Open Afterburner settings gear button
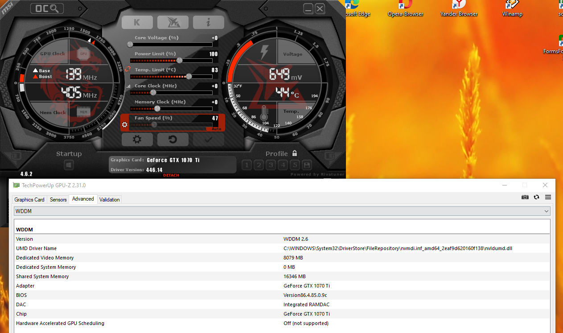The width and height of the screenshot is (563, 333). pos(137,140)
